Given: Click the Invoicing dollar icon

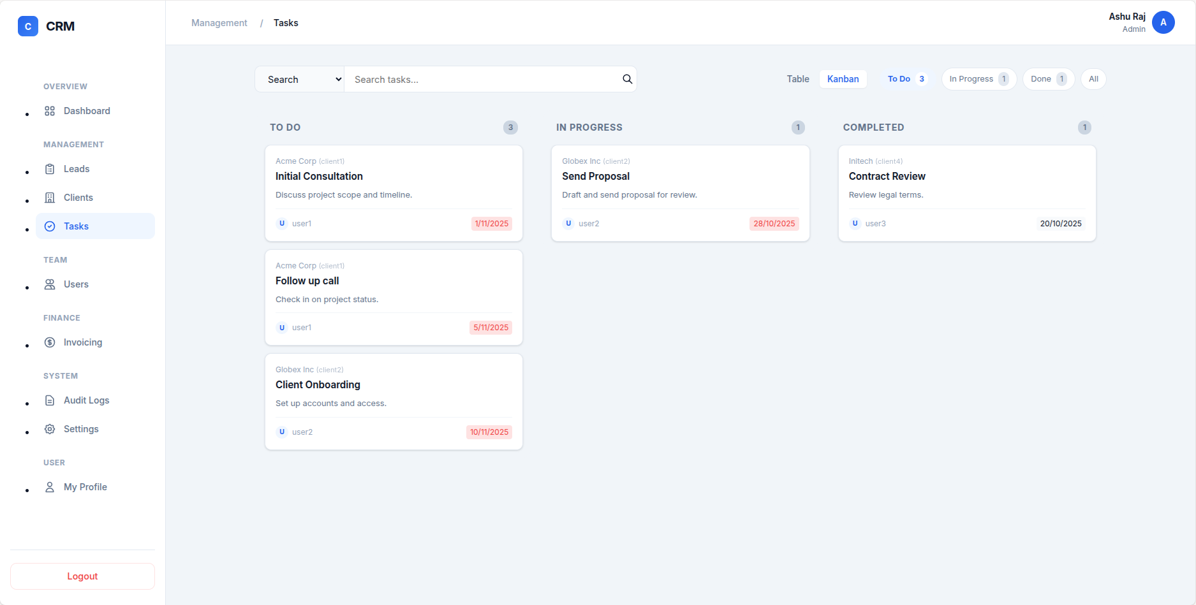Looking at the screenshot, I should pyautogui.click(x=50, y=342).
